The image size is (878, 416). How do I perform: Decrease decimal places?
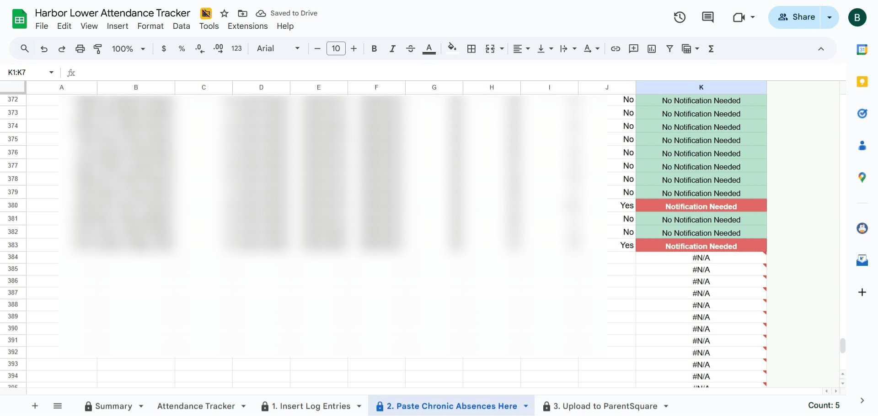pyautogui.click(x=200, y=48)
